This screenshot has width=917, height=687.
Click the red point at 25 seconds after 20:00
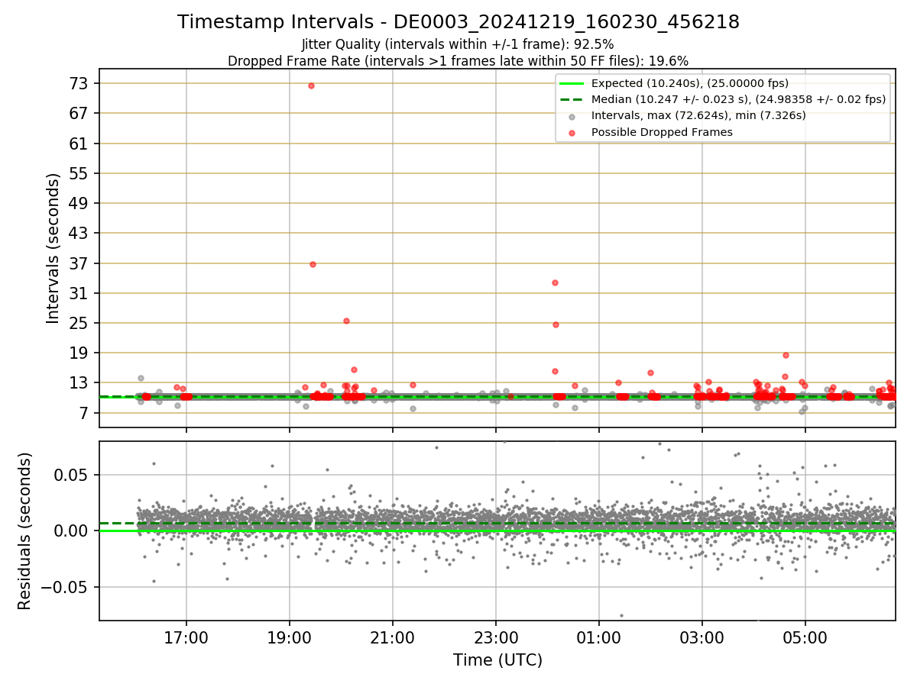coord(346,321)
